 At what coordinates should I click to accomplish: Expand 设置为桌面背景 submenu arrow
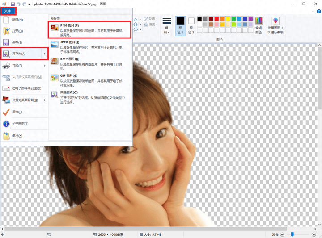pos(44,100)
